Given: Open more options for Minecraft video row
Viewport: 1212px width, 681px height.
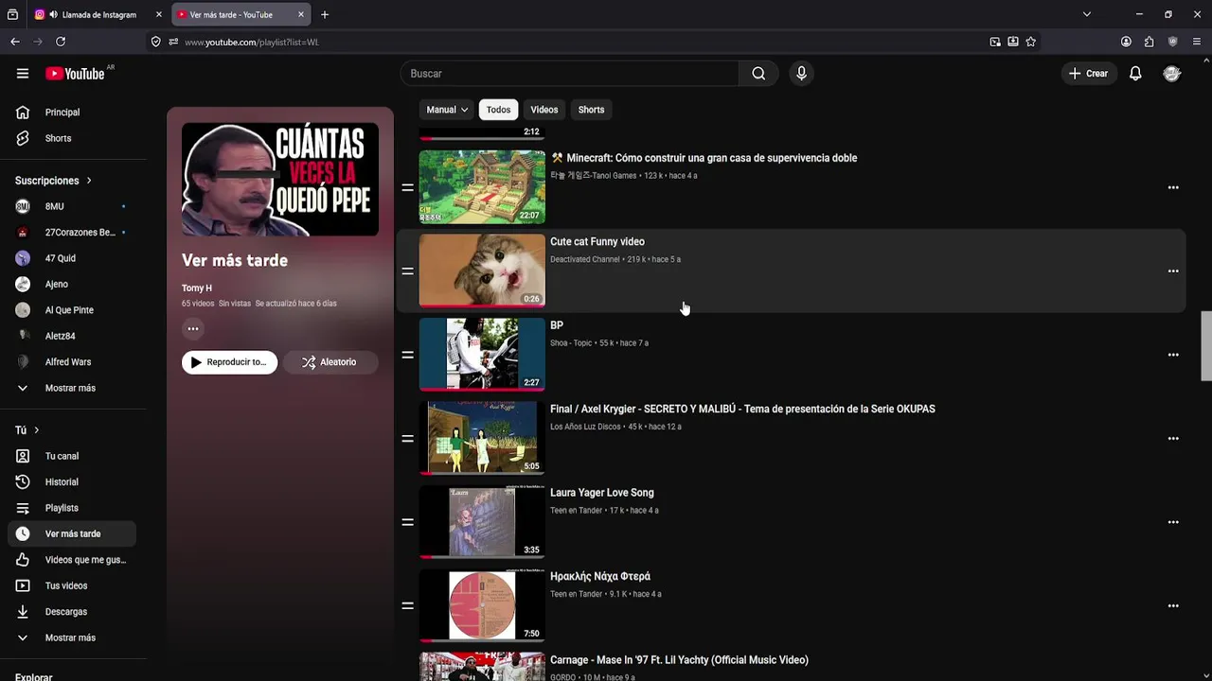Looking at the screenshot, I should pos(1173,187).
